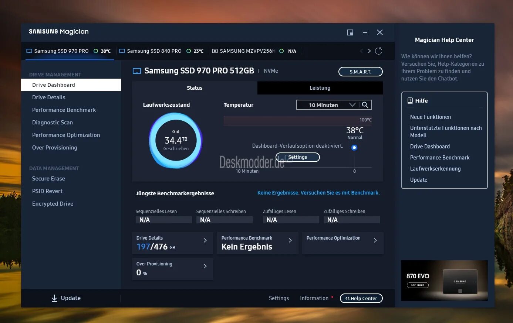Screen dimensions: 513x323
Task: Click the Information red notification dot
Action: click(332, 297)
